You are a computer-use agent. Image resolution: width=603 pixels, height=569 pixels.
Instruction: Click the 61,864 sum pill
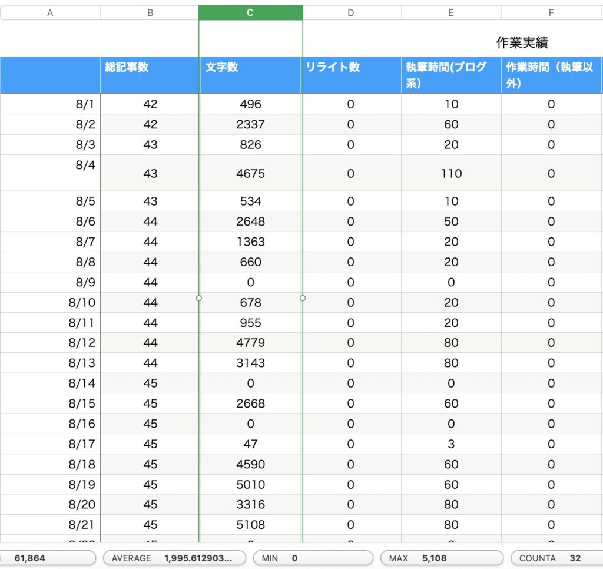click(x=47, y=558)
